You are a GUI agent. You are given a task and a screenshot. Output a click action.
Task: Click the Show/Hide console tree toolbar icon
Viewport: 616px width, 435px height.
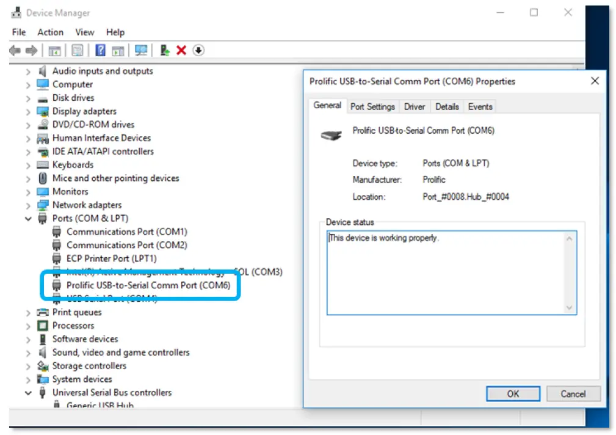(54, 50)
